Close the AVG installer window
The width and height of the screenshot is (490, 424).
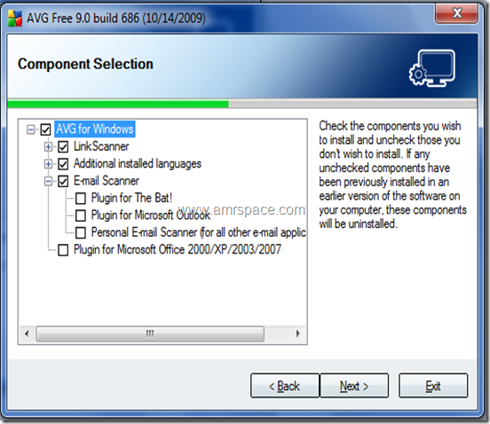[456, 13]
